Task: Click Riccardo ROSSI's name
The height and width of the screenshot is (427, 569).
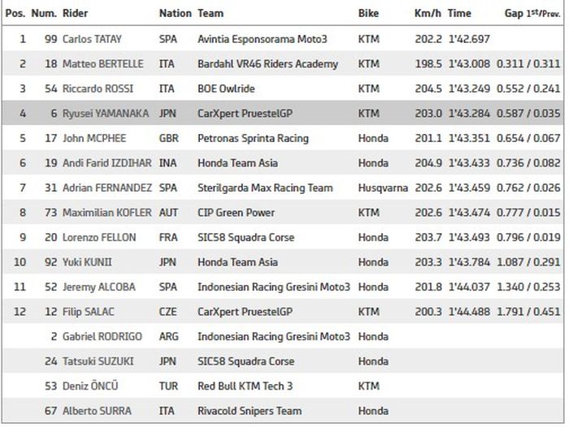Action: (x=96, y=88)
